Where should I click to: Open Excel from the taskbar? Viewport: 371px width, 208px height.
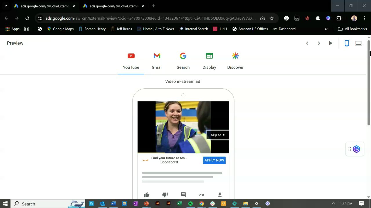point(179,204)
